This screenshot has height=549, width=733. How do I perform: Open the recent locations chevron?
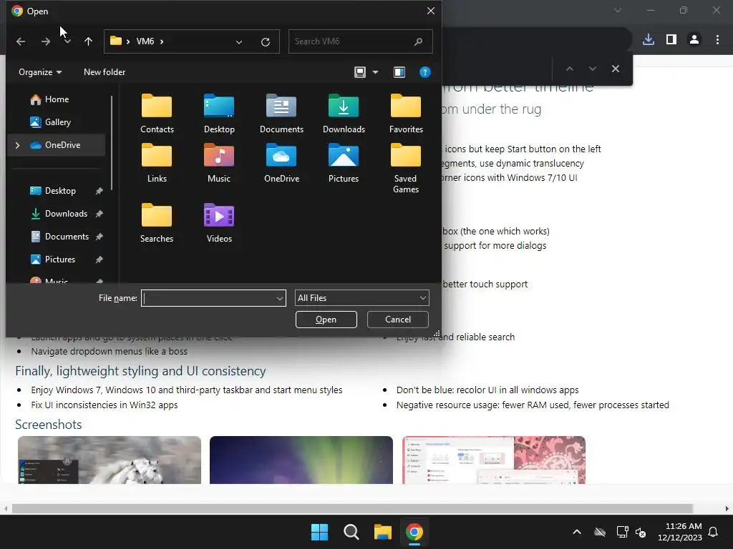point(67,41)
